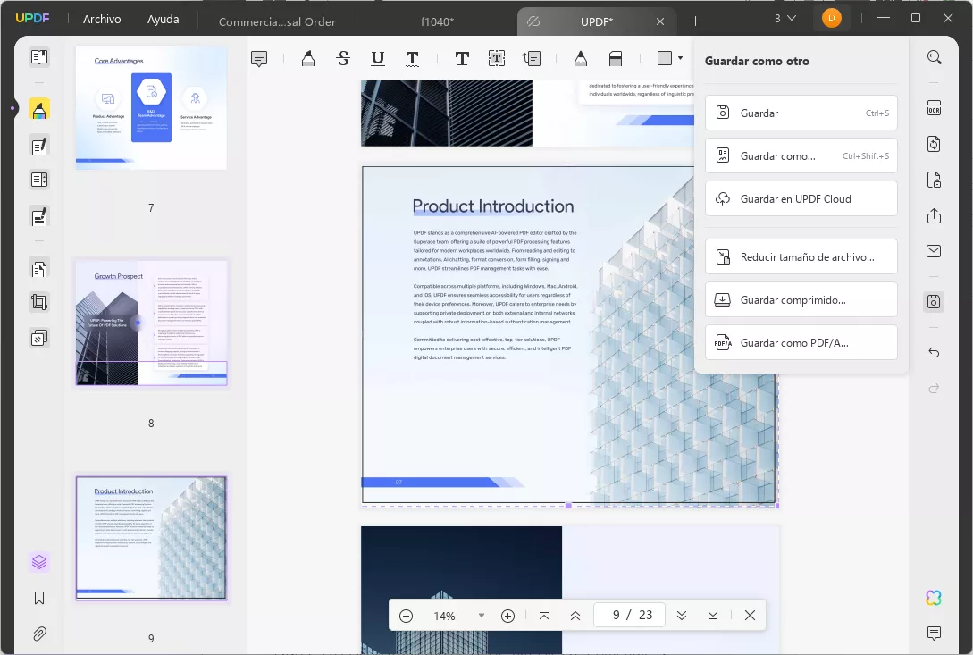Open the search magnifier icon
Screen dimensions: 973x655
point(934,58)
